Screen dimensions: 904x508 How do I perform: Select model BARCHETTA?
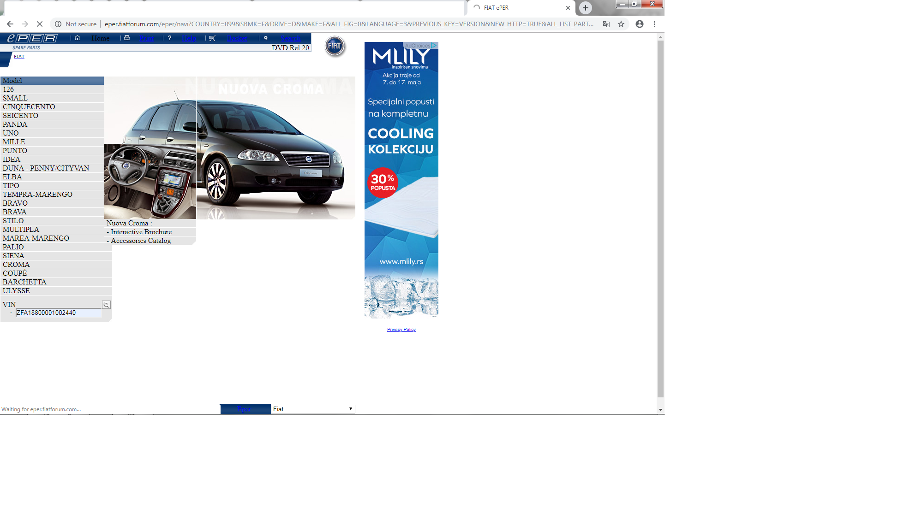tap(56, 282)
